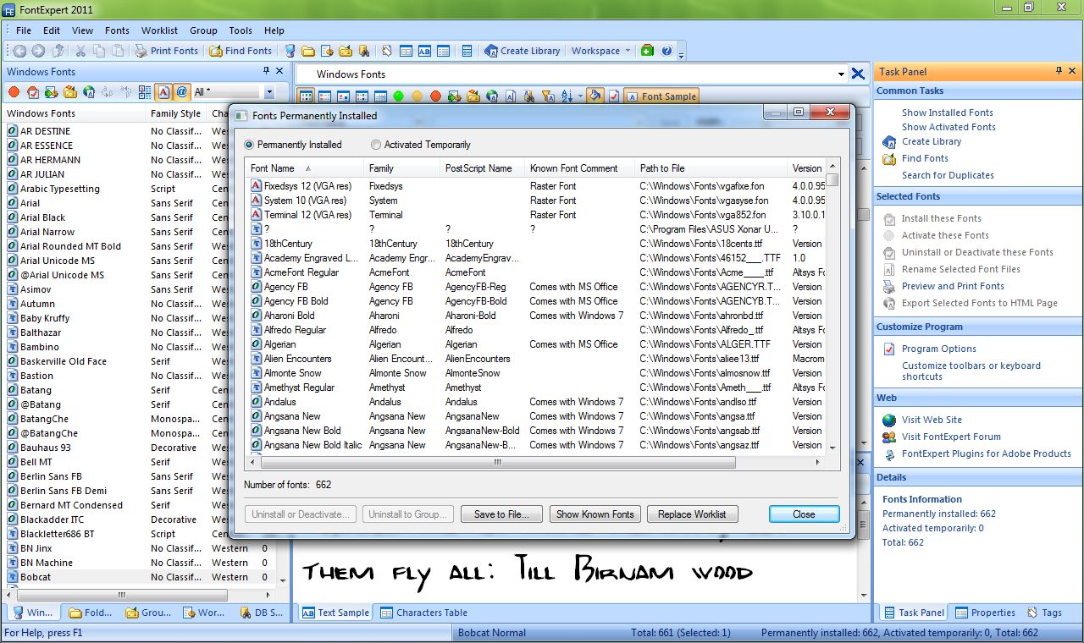Image resolution: width=1084 pixels, height=643 pixels.
Task: Toggle the Font Sample button
Action: click(x=661, y=96)
